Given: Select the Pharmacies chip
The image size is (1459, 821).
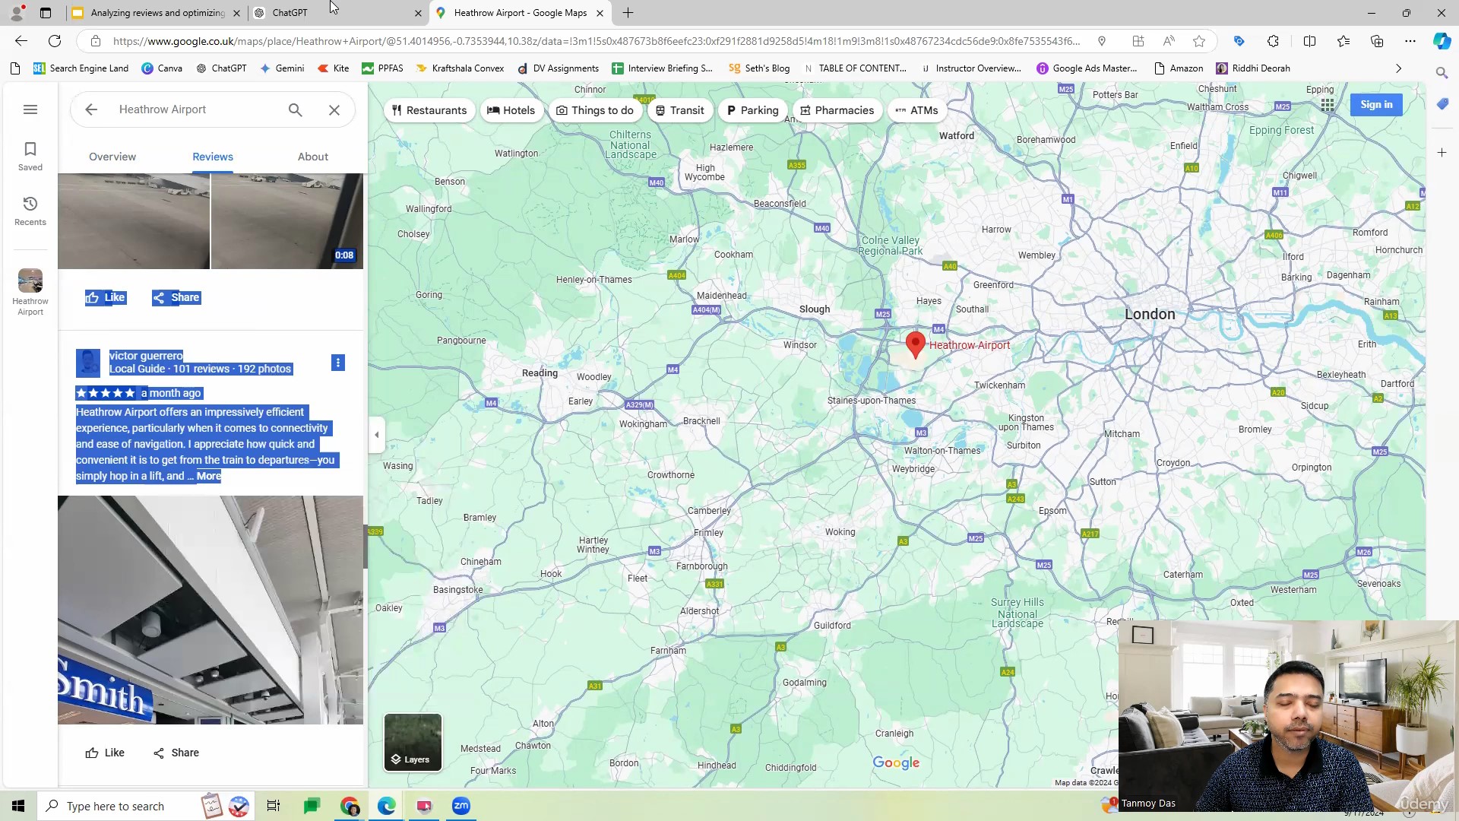Looking at the screenshot, I should tap(837, 110).
